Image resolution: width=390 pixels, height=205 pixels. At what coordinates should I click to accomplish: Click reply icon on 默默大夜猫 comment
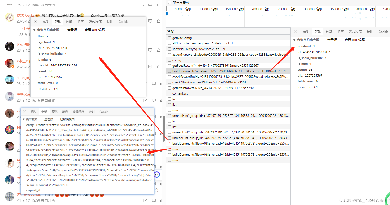[150, 21]
